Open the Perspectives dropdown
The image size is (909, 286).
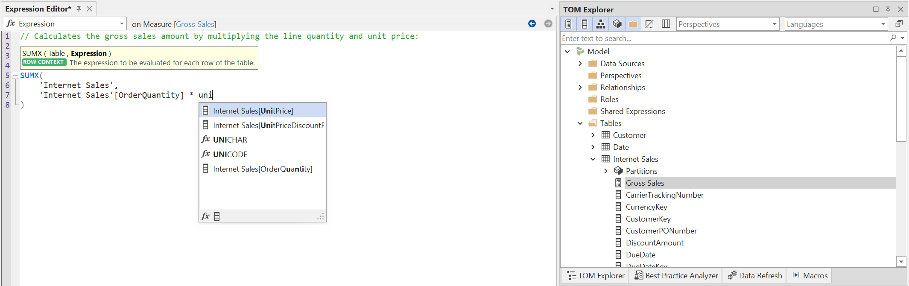[728, 24]
